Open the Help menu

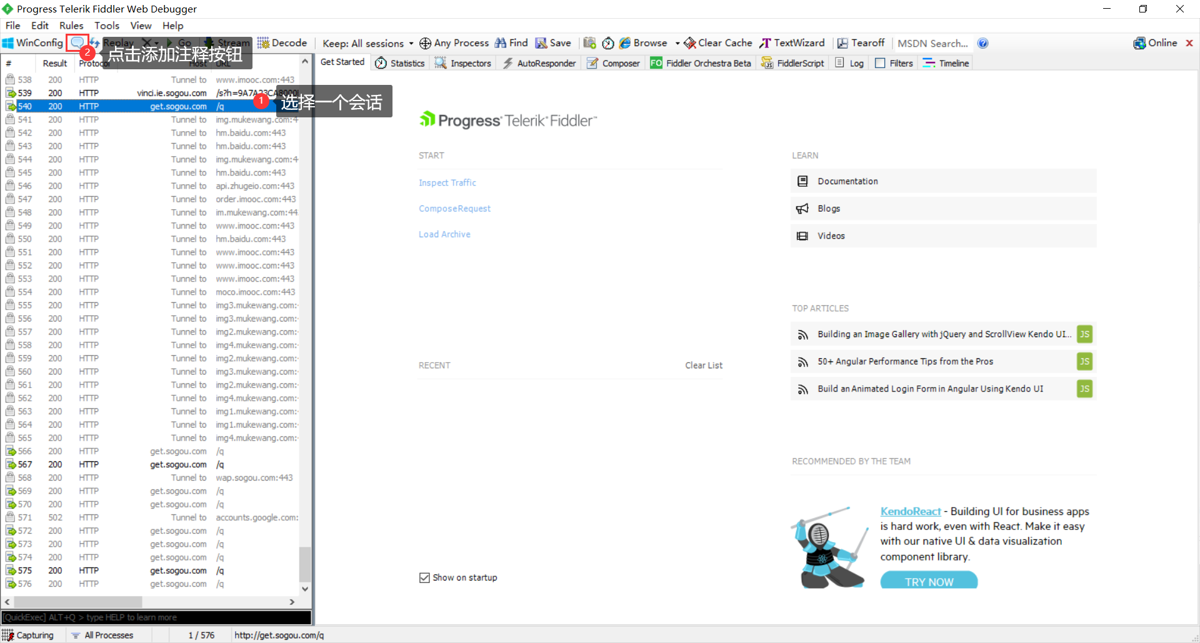pyautogui.click(x=173, y=26)
